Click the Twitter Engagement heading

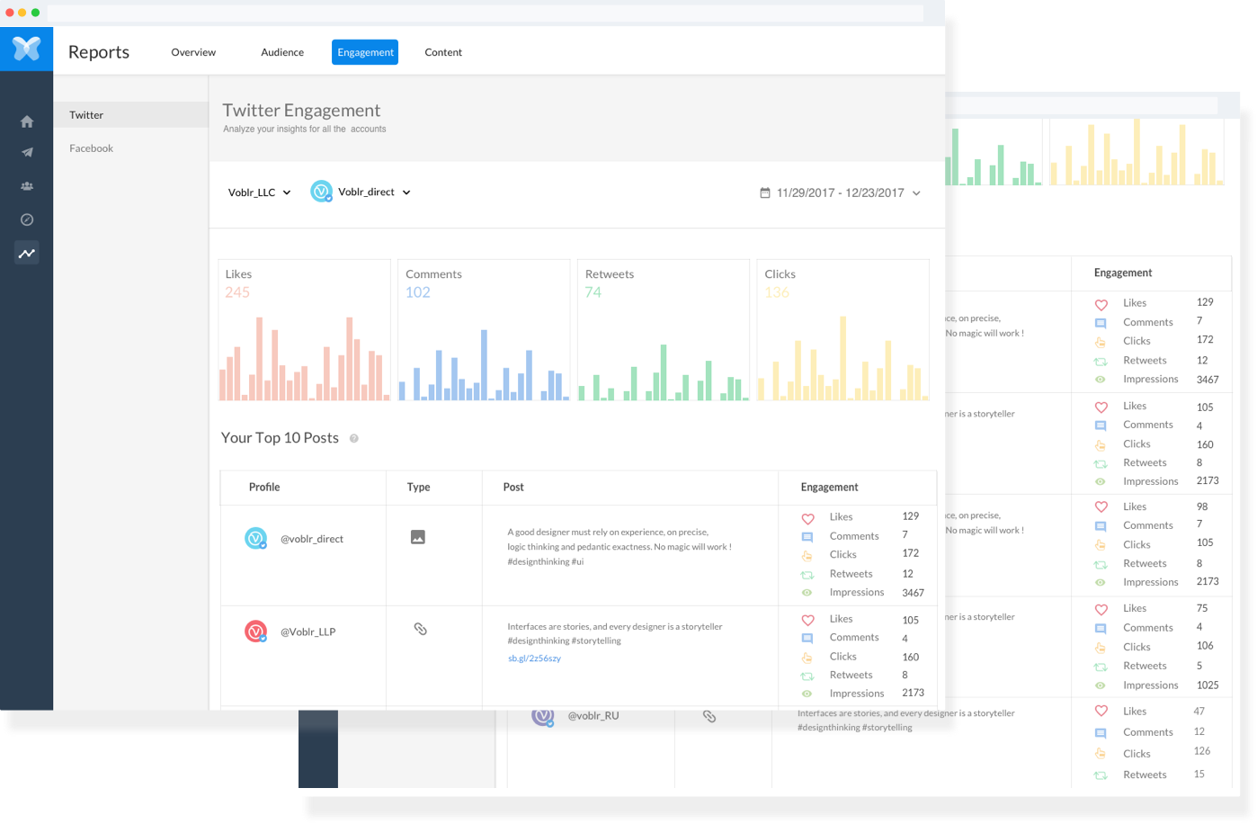tap(301, 110)
